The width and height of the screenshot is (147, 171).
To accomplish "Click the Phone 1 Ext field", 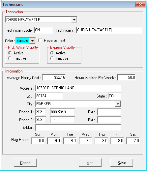I will click(109, 112).
